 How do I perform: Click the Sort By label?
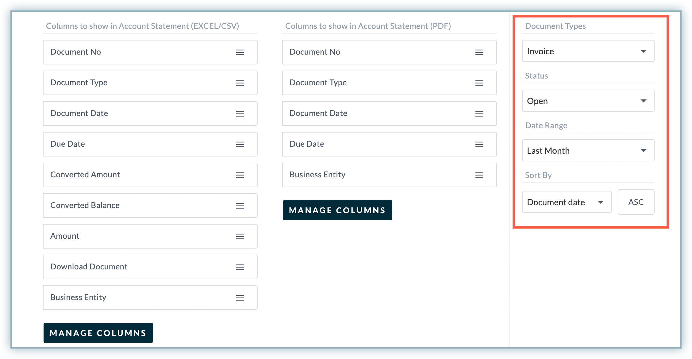538,175
